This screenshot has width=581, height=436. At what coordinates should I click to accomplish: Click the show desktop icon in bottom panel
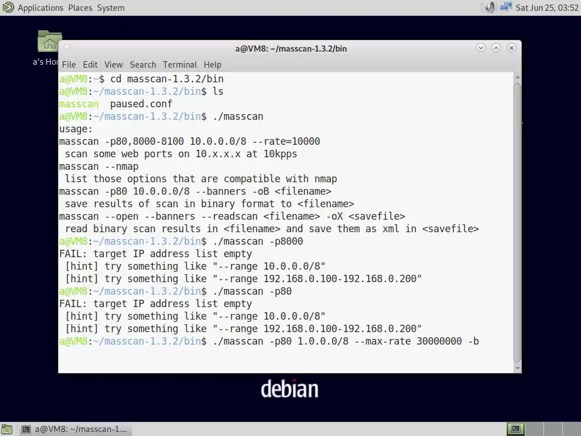coord(7,429)
